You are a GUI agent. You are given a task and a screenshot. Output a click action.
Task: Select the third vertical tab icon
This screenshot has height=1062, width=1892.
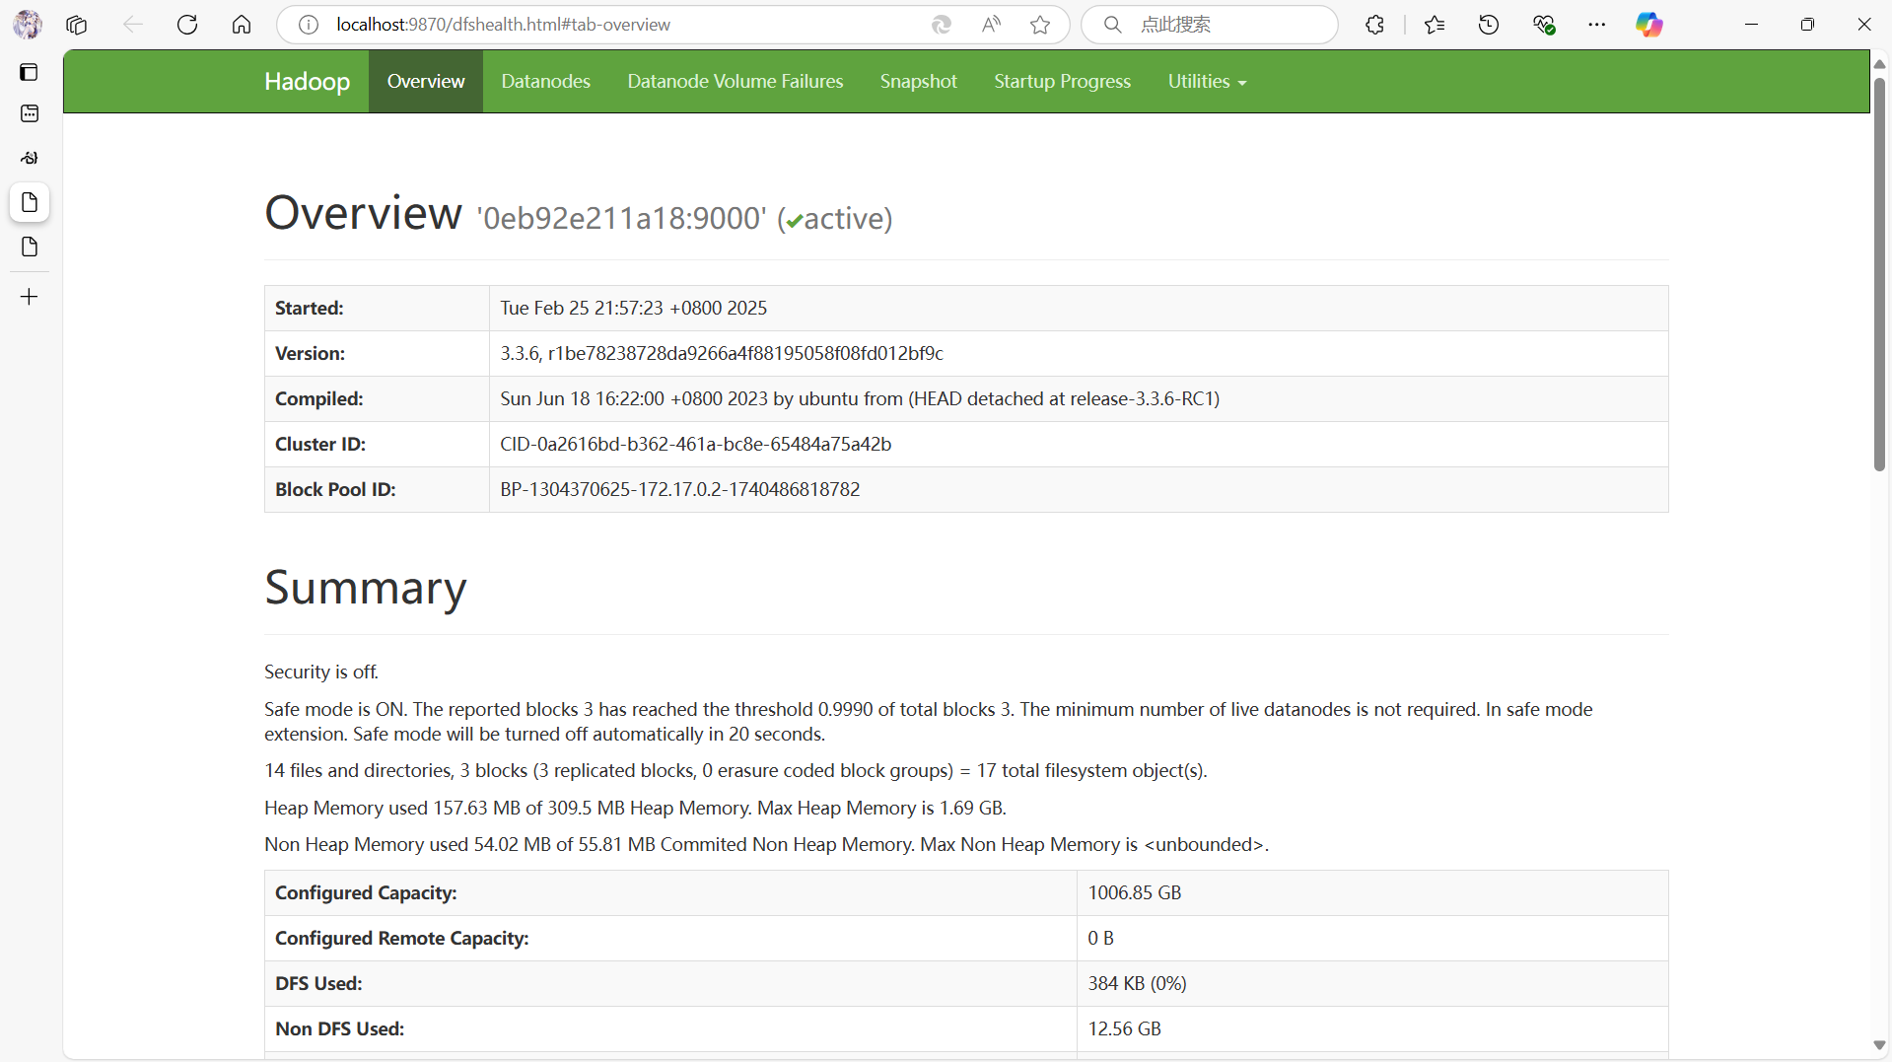pos(30,158)
